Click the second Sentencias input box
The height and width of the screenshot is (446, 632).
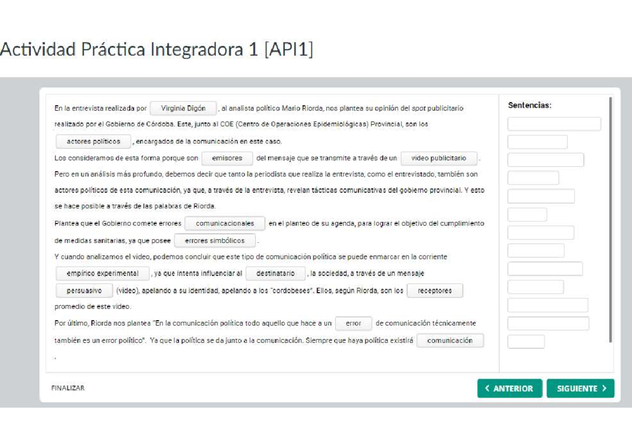pyautogui.click(x=537, y=142)
